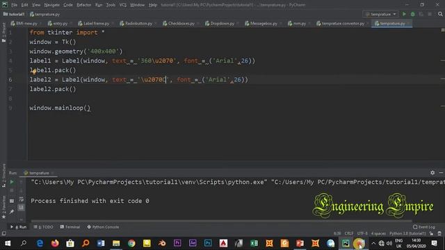The height and width of the screenshot is (250, 445).
Task: Click run with coverage icon in top toolbar
Action: 421,14
